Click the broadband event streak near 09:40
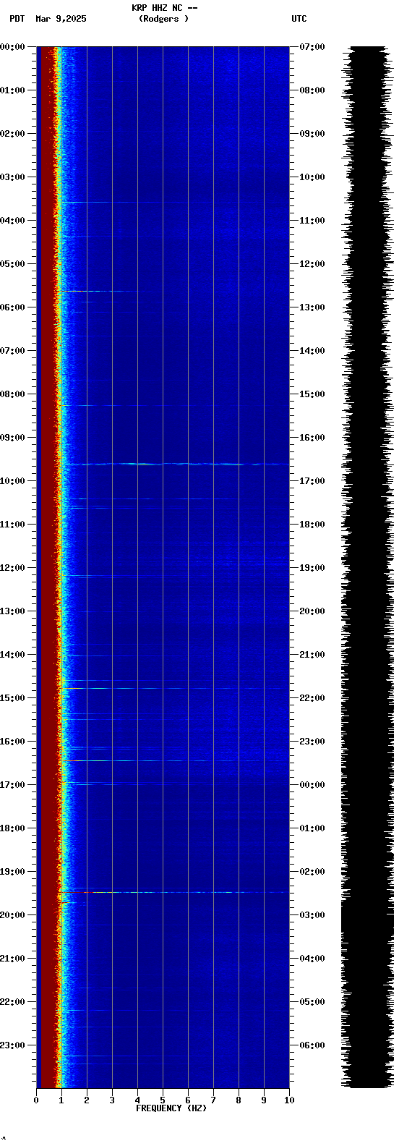The image size is (399, 1146). (x=173, y=464)
